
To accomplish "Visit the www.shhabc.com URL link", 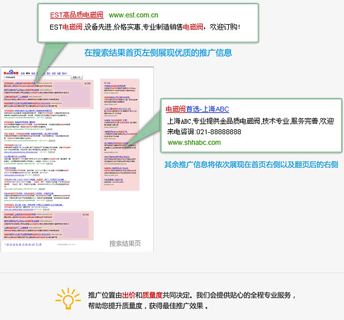I will pos(194,142).
